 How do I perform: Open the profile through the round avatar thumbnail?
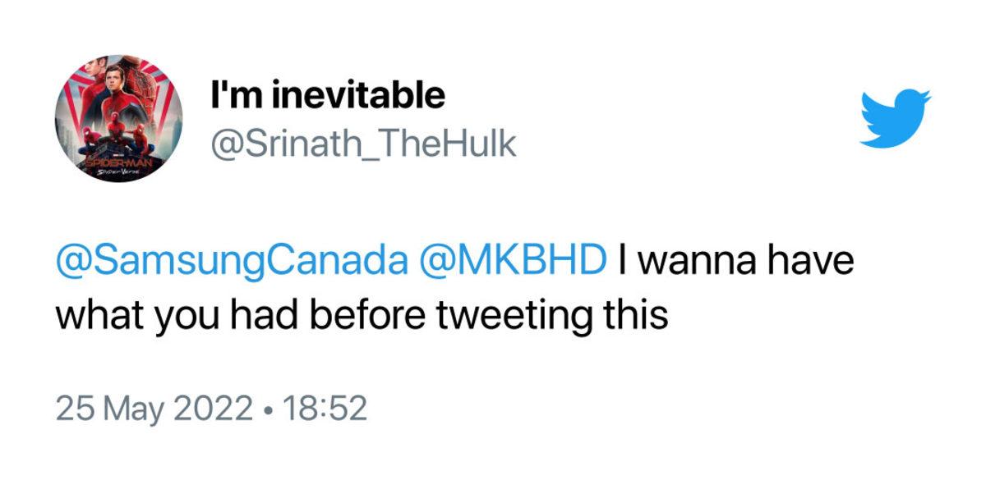[119, 115]
